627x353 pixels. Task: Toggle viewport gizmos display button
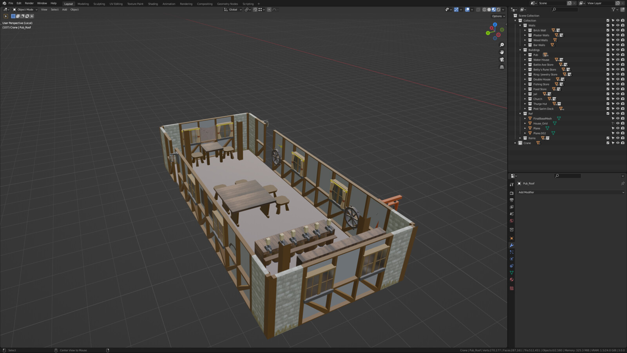tap(456, 9)
